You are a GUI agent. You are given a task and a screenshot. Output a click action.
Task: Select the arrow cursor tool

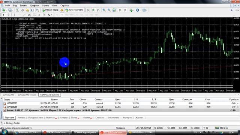coord(3,15)
